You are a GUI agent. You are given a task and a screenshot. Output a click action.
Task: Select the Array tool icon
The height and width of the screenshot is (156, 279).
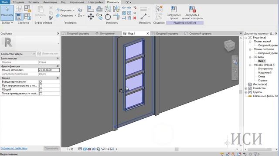(124, 13)
